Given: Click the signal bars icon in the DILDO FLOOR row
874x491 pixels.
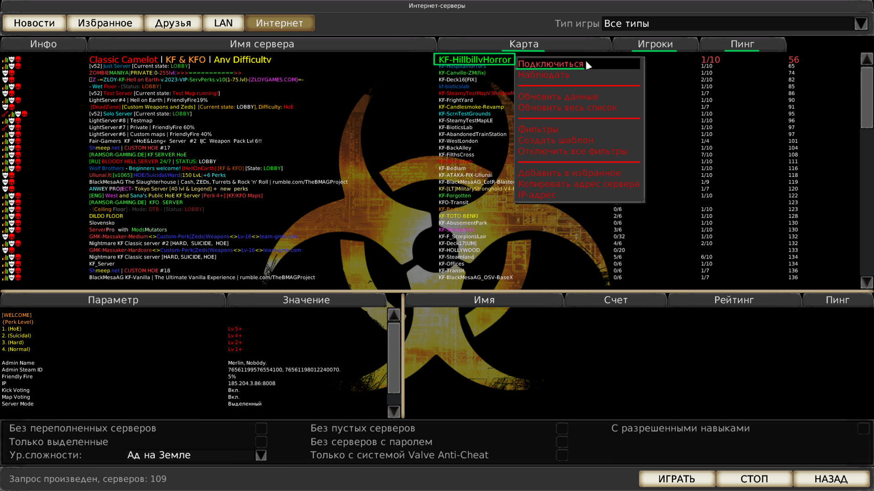Looking at the screenshot, I should pyautogui.click(x=5, y=216).
